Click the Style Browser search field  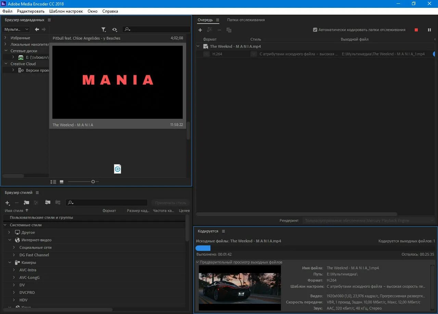click(106, 203)
